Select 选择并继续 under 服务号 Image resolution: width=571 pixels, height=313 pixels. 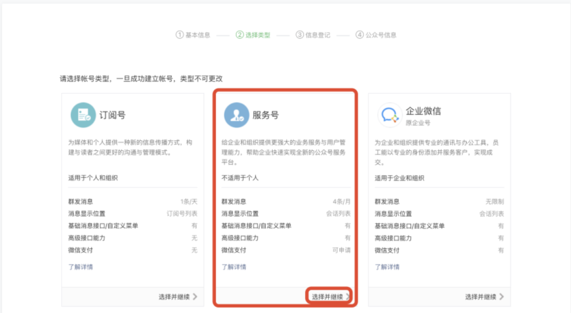click(x=327, y=297)
